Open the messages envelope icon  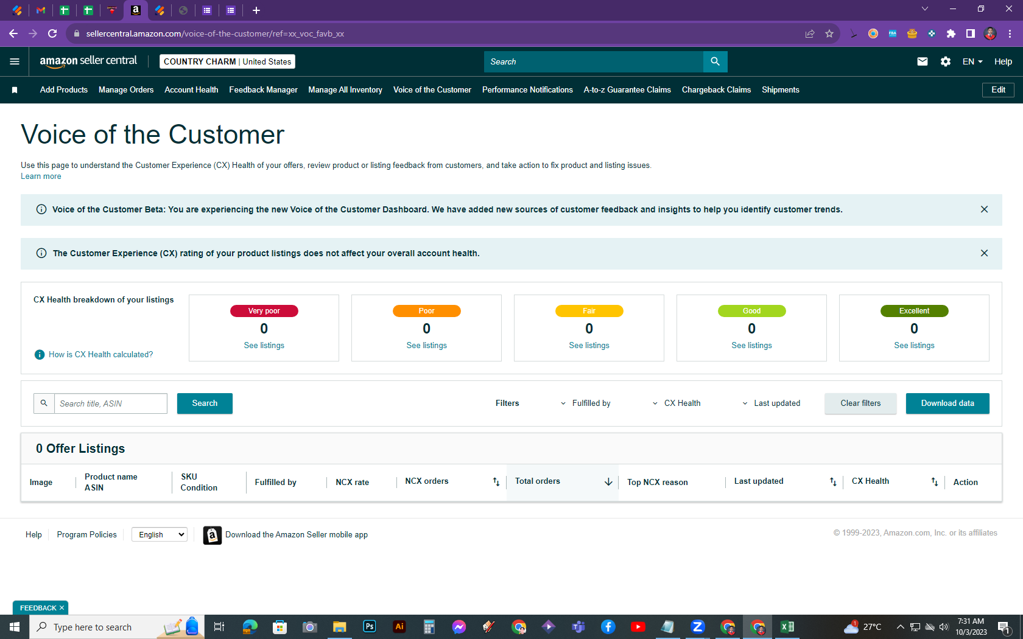click(x=923, y=61)
